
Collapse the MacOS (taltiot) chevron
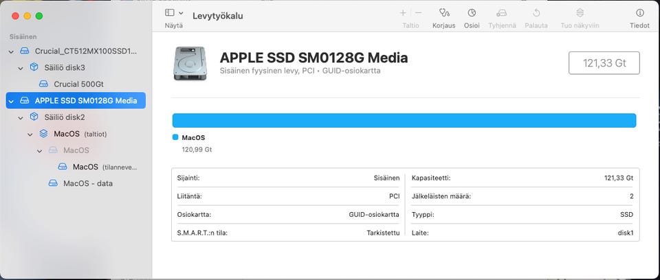pyautogui.click(x=30, y=135)
